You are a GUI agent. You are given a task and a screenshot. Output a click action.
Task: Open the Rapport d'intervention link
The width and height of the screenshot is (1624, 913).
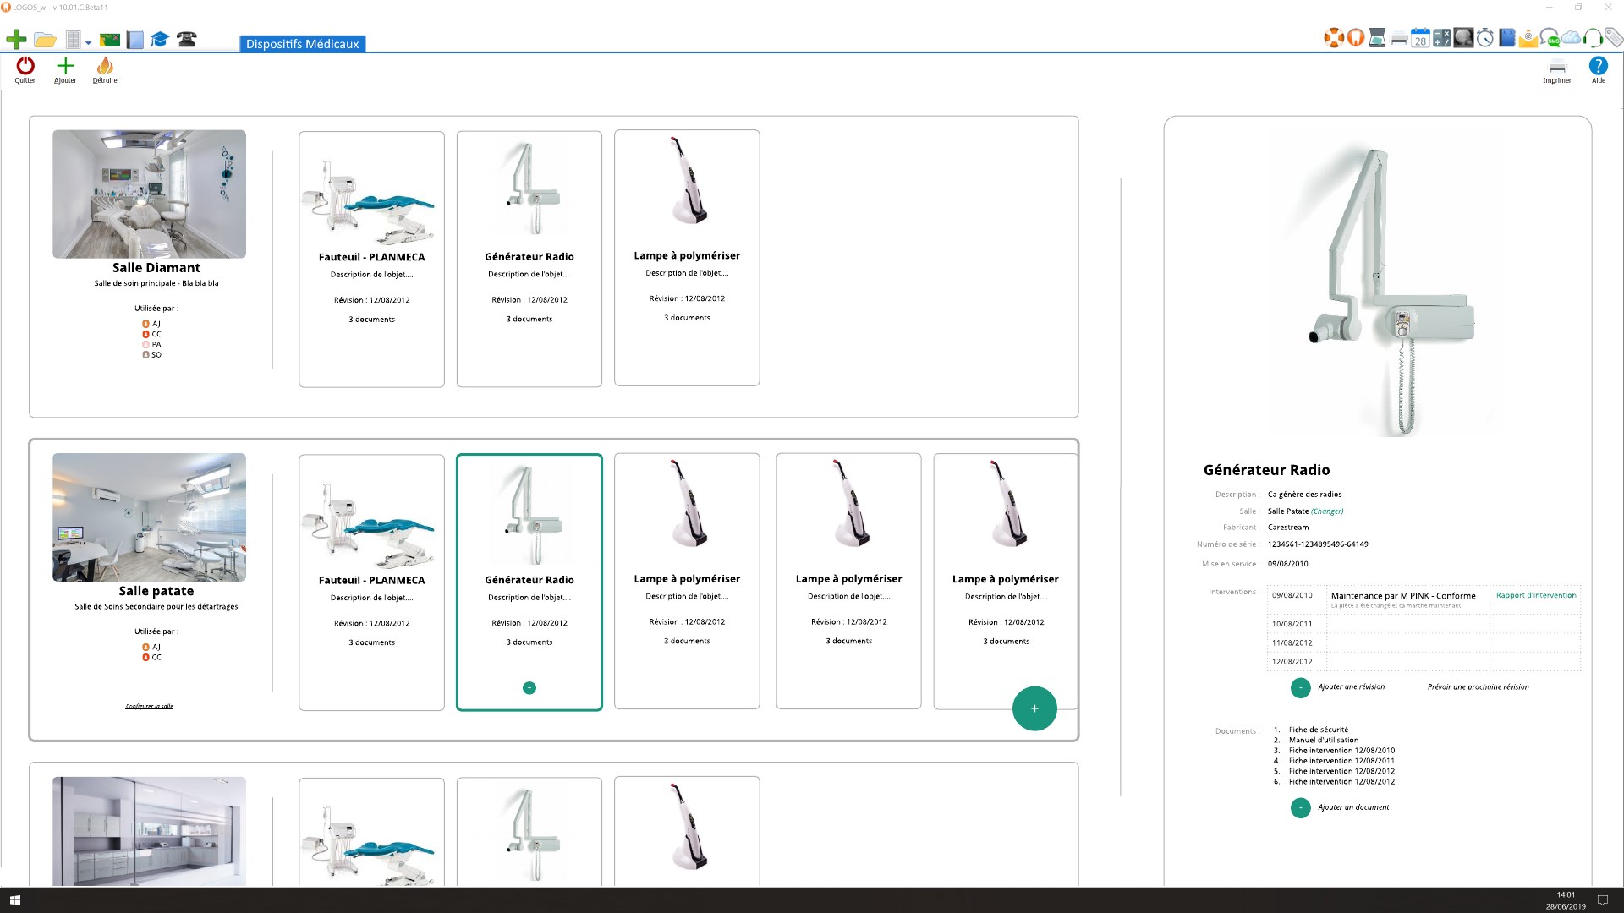pyautogui.click(x=1536, y=595)
